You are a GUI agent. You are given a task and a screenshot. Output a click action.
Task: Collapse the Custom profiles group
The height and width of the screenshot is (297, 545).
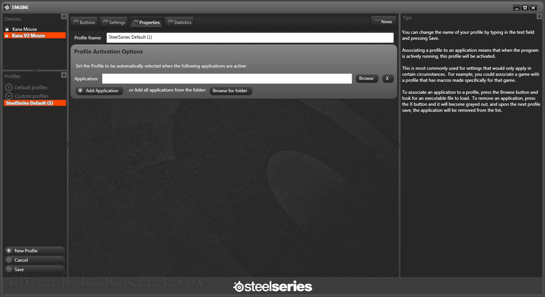click(x=9, y=96)
